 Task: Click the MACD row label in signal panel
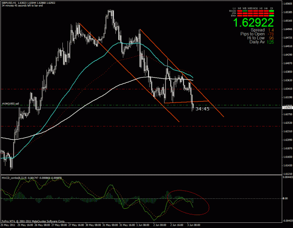(x=233, y=11)
